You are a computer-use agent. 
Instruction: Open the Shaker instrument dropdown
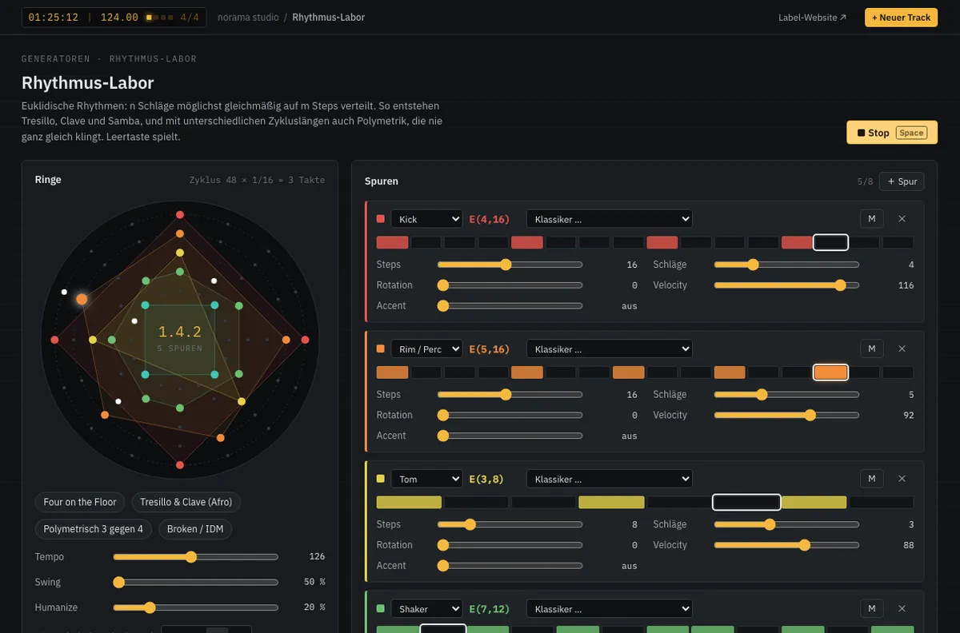[x=426, y=609]
